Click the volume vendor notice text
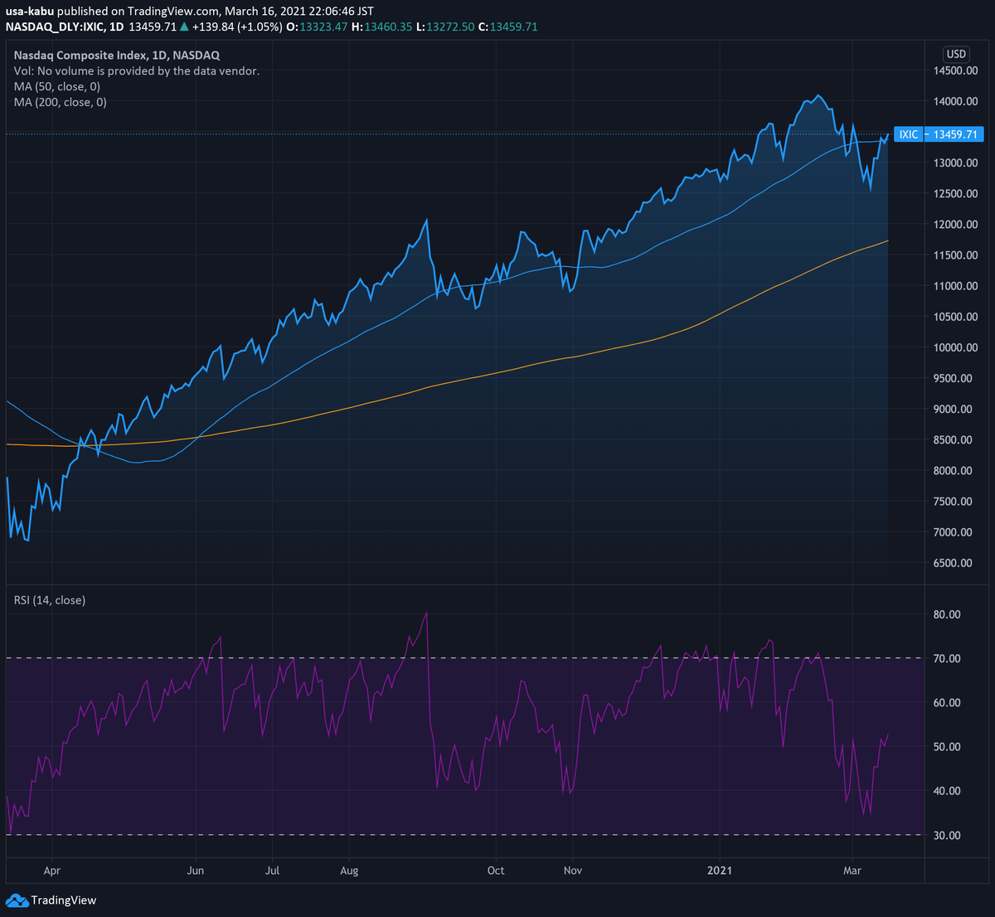The width and height of the screenshot is (995, 917). click(x=137, y=71)
